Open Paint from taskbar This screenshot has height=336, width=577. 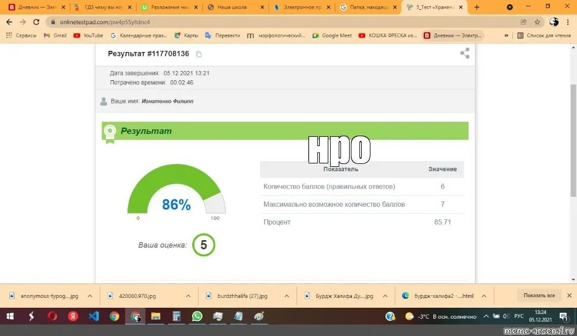click(259, 316)
